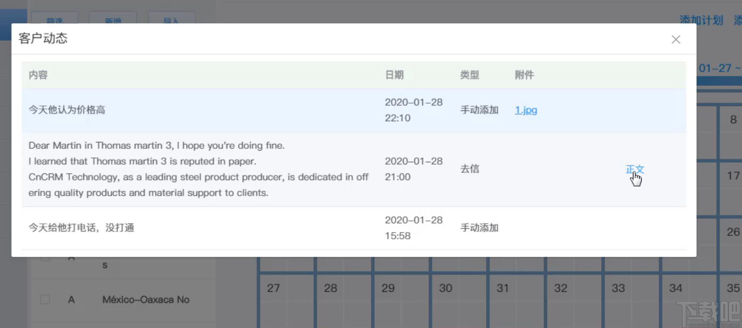742x328 pixels.
Task: Check the customer row ending in 's'
Action: click(45, 257)
